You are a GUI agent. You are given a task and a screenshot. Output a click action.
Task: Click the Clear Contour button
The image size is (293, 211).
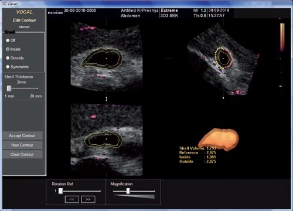pos(22,154)
